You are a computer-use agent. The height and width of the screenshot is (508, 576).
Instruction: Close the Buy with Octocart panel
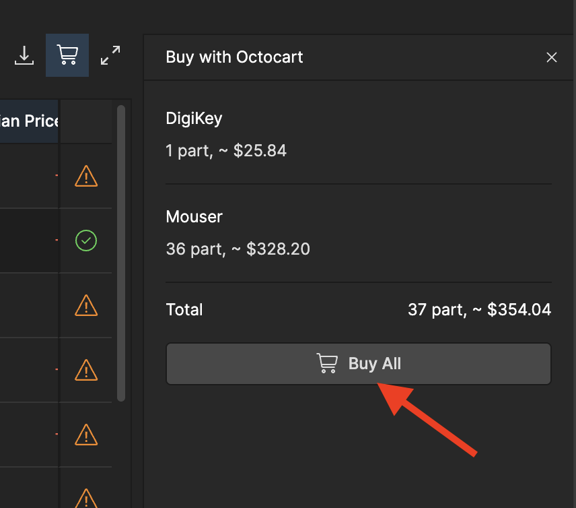(x=552, y=57)
